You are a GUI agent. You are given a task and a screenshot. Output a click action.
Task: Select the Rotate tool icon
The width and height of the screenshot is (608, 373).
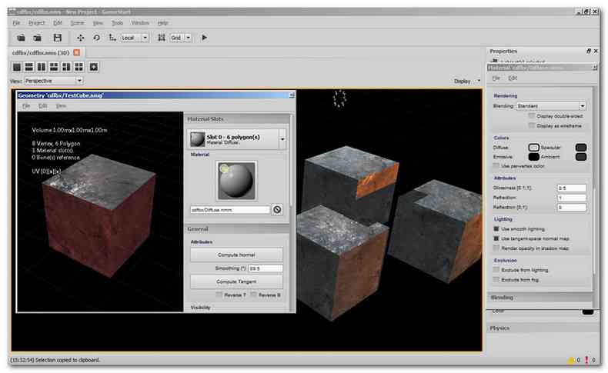pos(96,38)
